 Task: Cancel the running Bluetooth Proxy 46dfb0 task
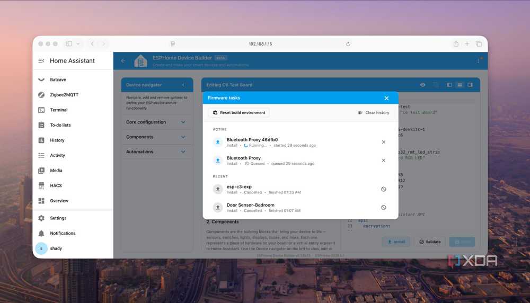(x=383, y=142)
